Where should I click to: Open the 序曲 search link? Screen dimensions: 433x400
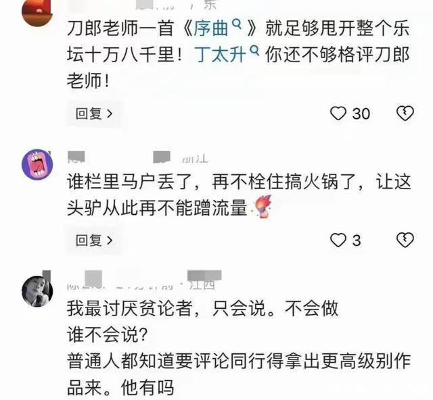click(210, 29)
